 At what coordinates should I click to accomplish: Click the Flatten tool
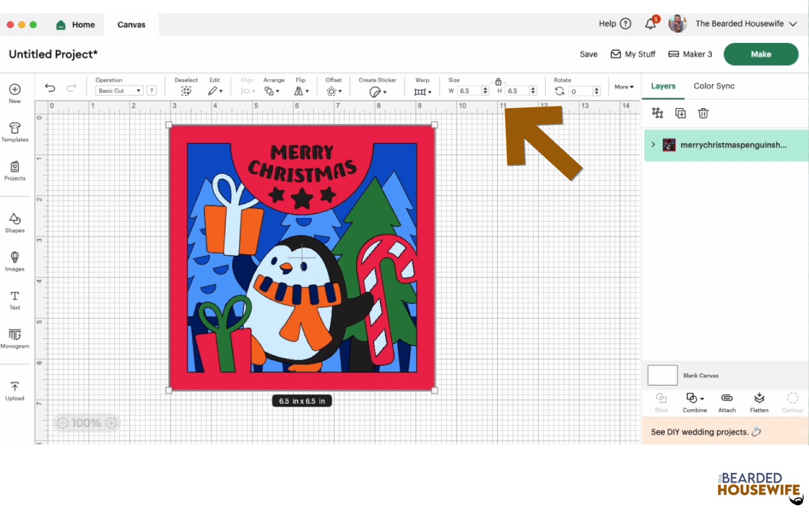click(x=759, y=403)
